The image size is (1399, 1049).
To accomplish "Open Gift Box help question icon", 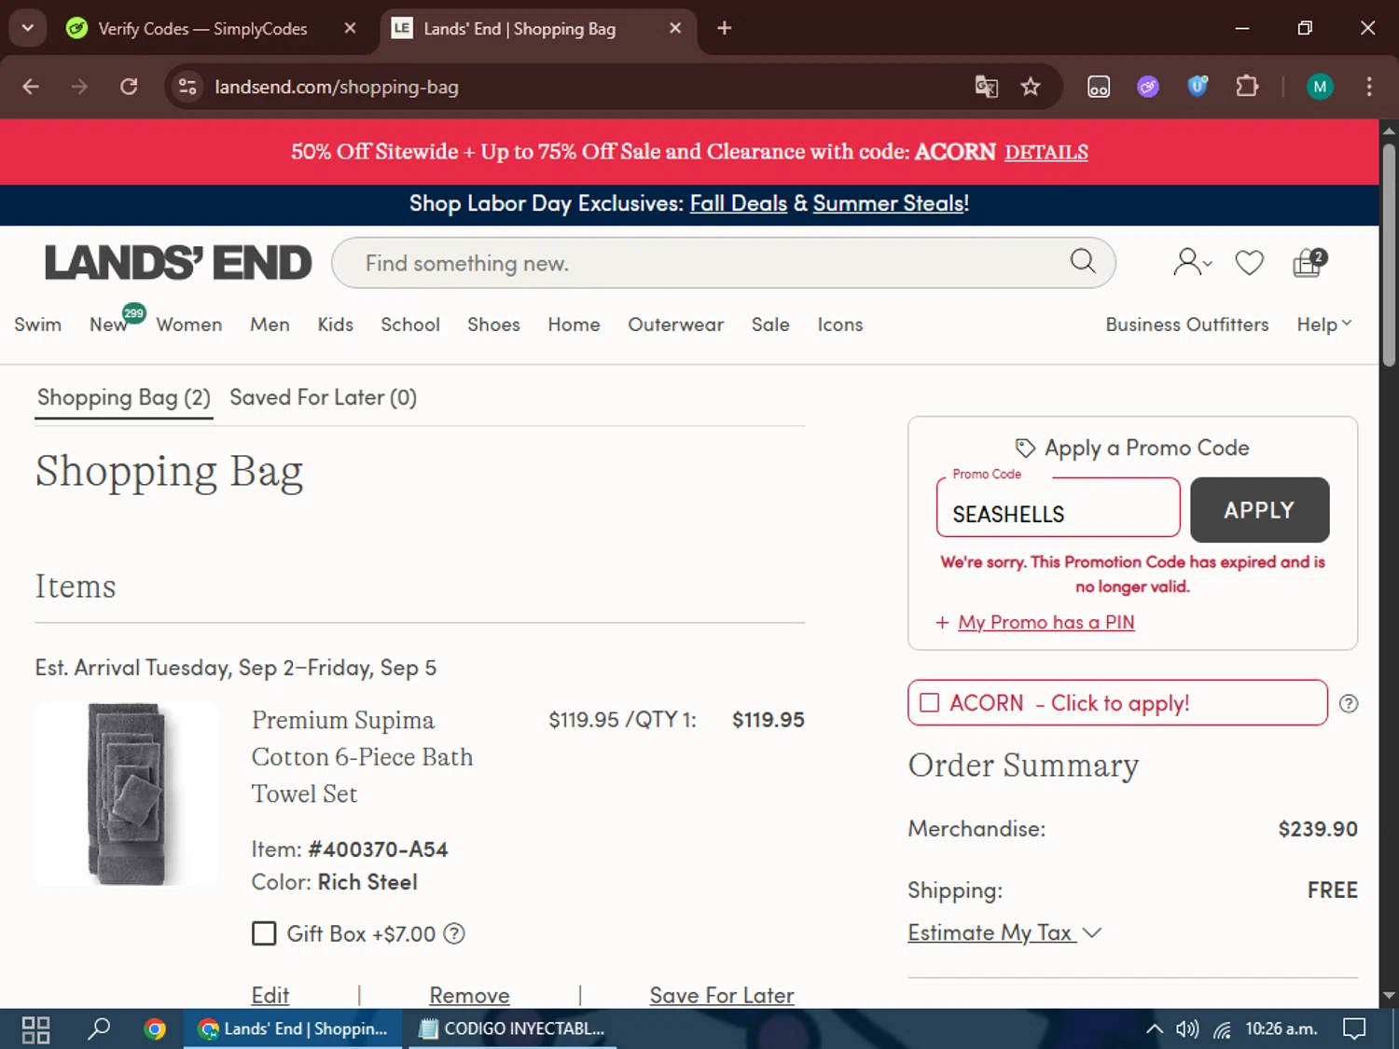I will point(453,933).
